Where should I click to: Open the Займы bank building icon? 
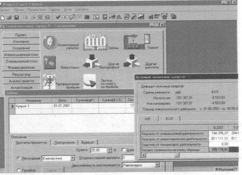click(95, 42)
